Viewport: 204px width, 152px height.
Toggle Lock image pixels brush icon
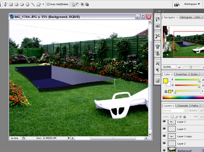point(176,117)
